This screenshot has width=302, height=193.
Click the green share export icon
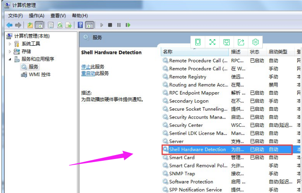click(241, 42)
